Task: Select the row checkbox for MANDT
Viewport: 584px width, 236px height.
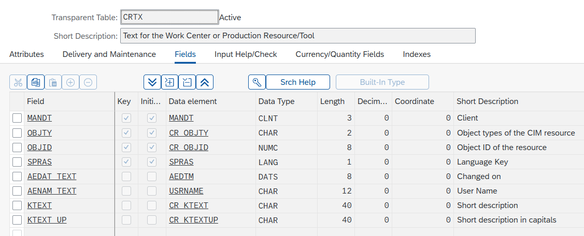Action: [17, 118]
